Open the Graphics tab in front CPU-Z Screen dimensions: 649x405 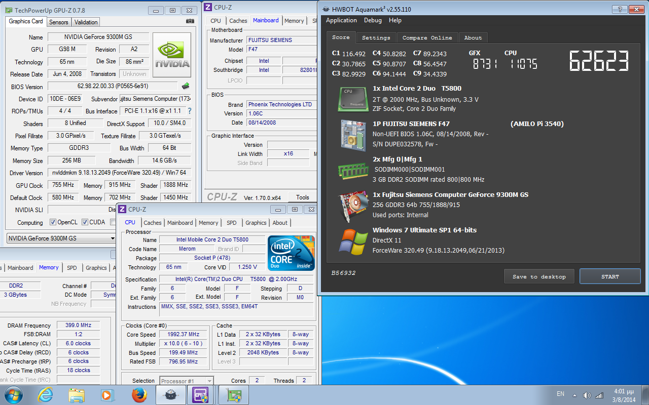(256, 223)
